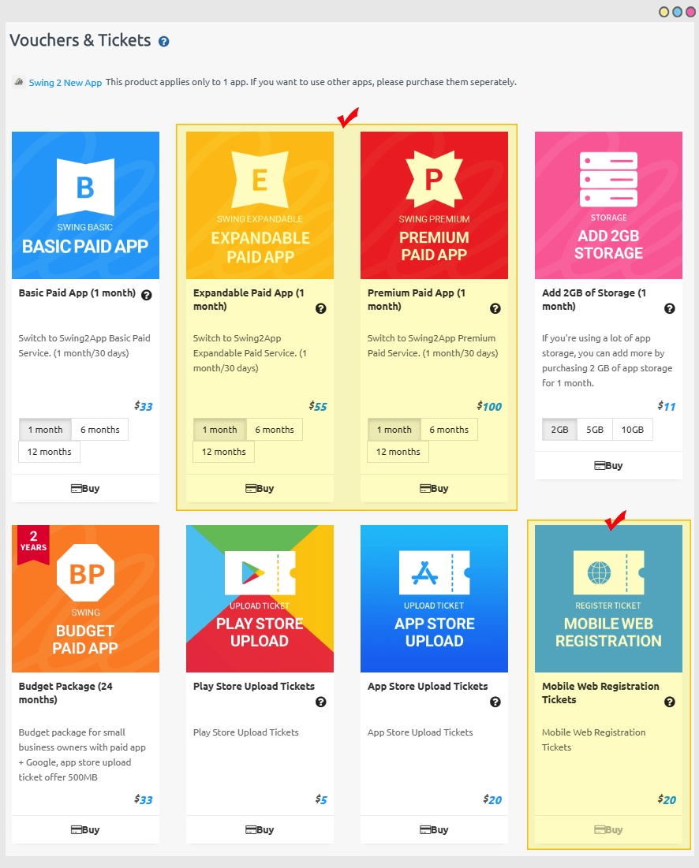The image size is (699, 868).
Task: Show help for Expandable Paid App
Action: pyautogui.click(x=320, y=309)
